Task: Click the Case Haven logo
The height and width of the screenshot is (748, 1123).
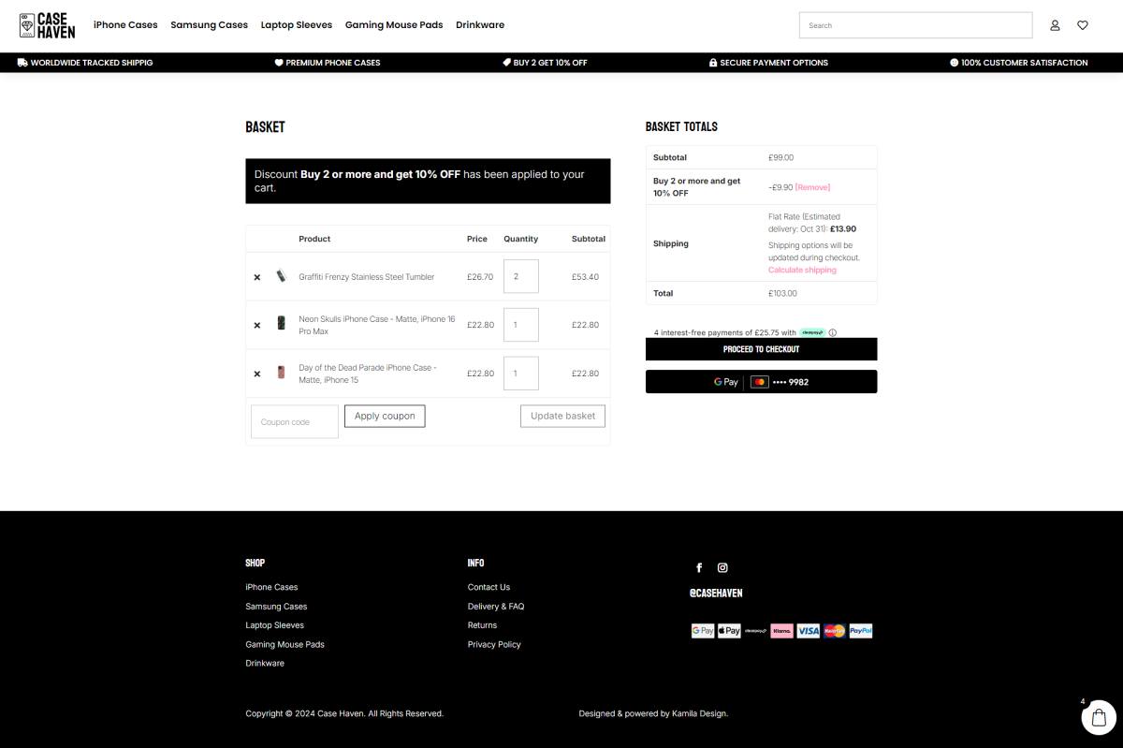Action: coord(47,25)
